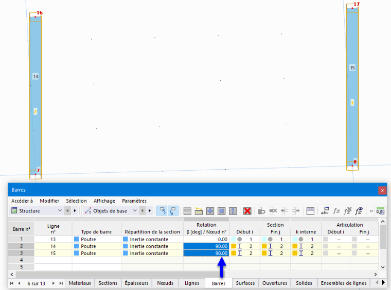Click the blue X cell icon

(221, 211)
